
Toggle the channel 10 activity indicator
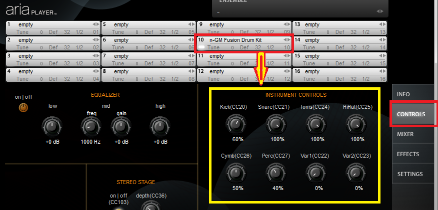click(201, 47)
